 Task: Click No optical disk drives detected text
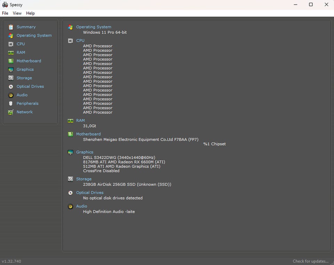[x=113, y=198]
